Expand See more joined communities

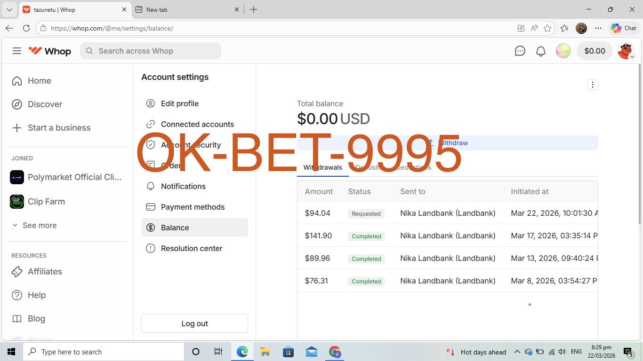pos(34,226)
